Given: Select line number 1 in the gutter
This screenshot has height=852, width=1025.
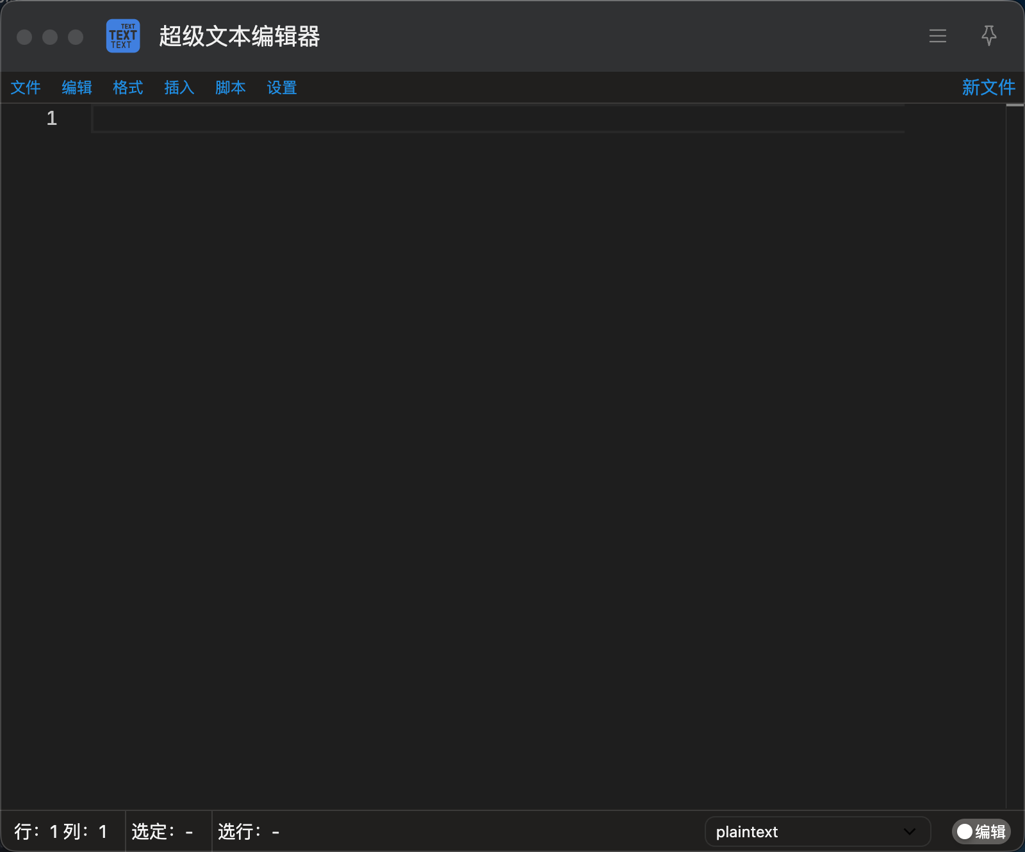Looking at the screenshot, I should [x=52, y=119].
